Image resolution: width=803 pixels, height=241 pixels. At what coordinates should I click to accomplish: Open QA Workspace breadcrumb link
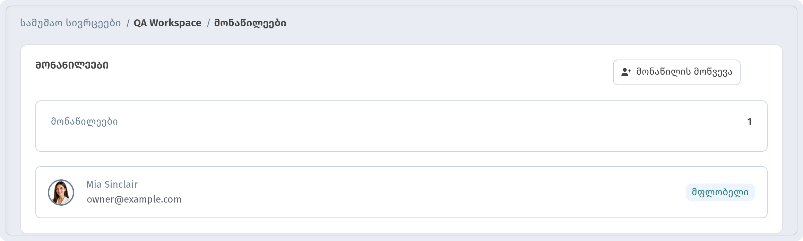[167, 23]
